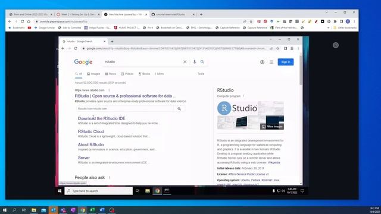381x214 pixels.
Task: Switch to Videos results tab
Action: pyautogui.click(x=127, y=74)
